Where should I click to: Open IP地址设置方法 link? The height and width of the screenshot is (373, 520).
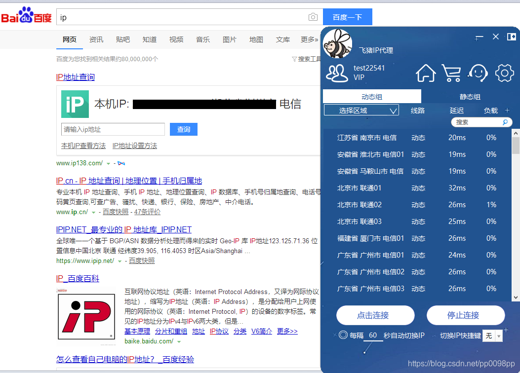(135, 146)
